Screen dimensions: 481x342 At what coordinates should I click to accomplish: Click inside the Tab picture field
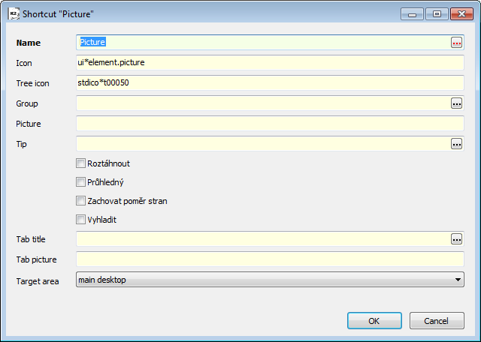tap(270, 259)
